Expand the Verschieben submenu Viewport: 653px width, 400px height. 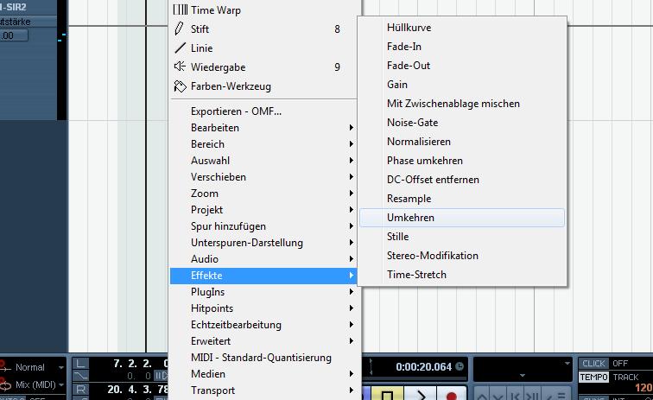pyautogui.click(x=265, y=177)
